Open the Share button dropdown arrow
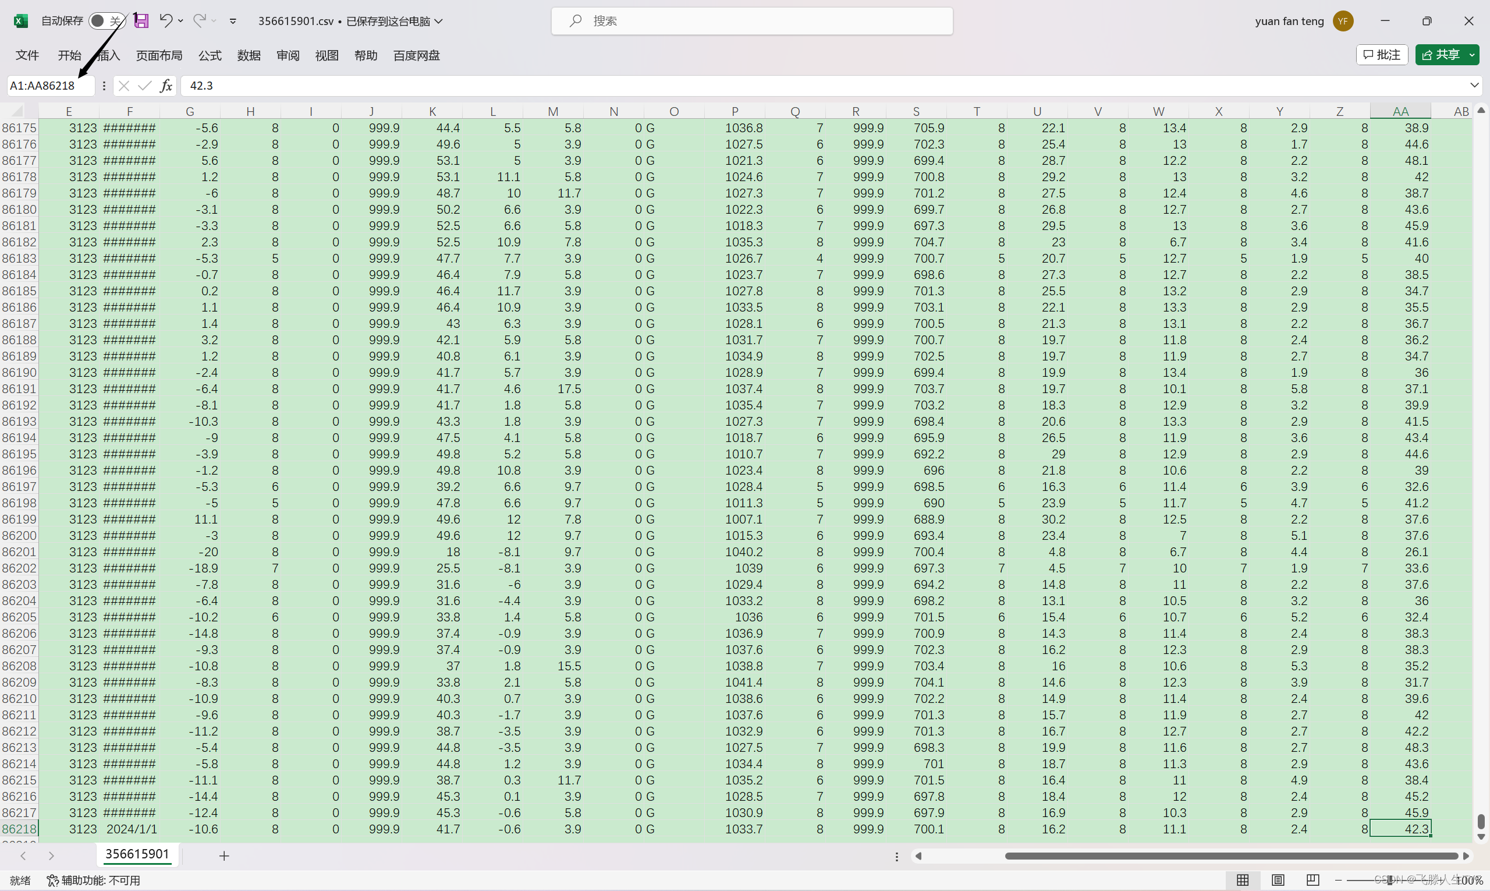 coord(1471,55)
